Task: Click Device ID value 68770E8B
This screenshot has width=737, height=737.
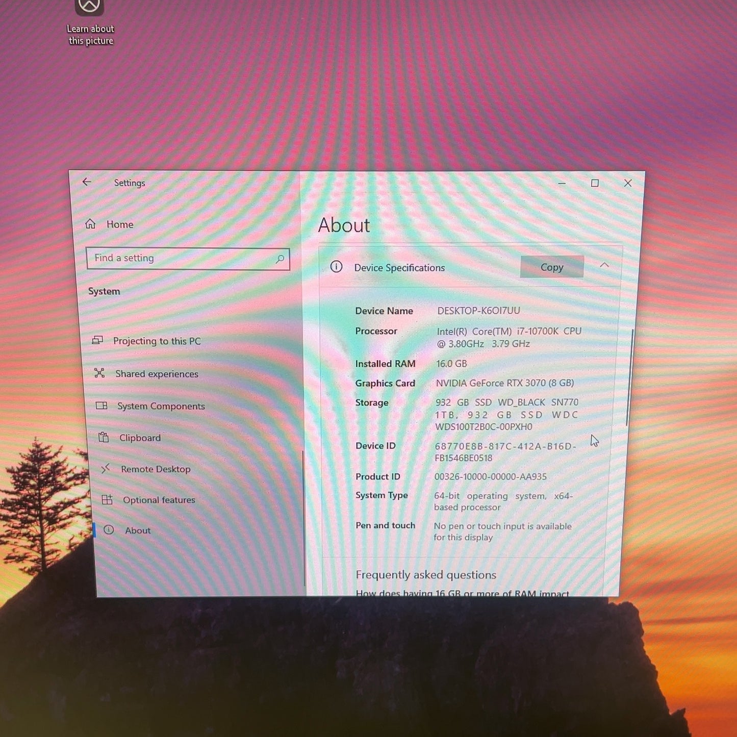Action: 505,452
